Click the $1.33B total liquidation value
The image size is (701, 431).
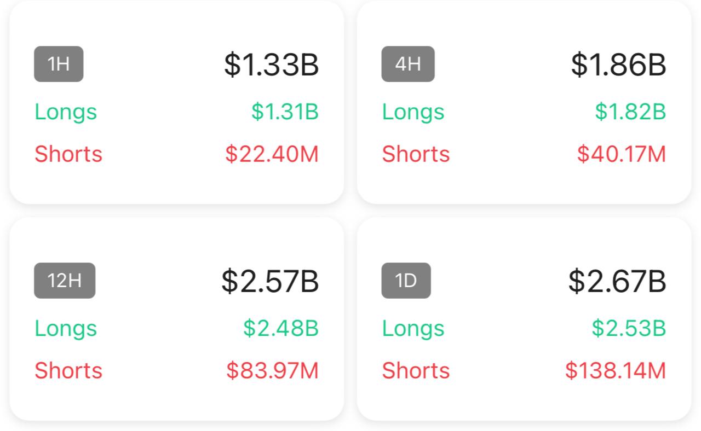(x=271, y=65)
